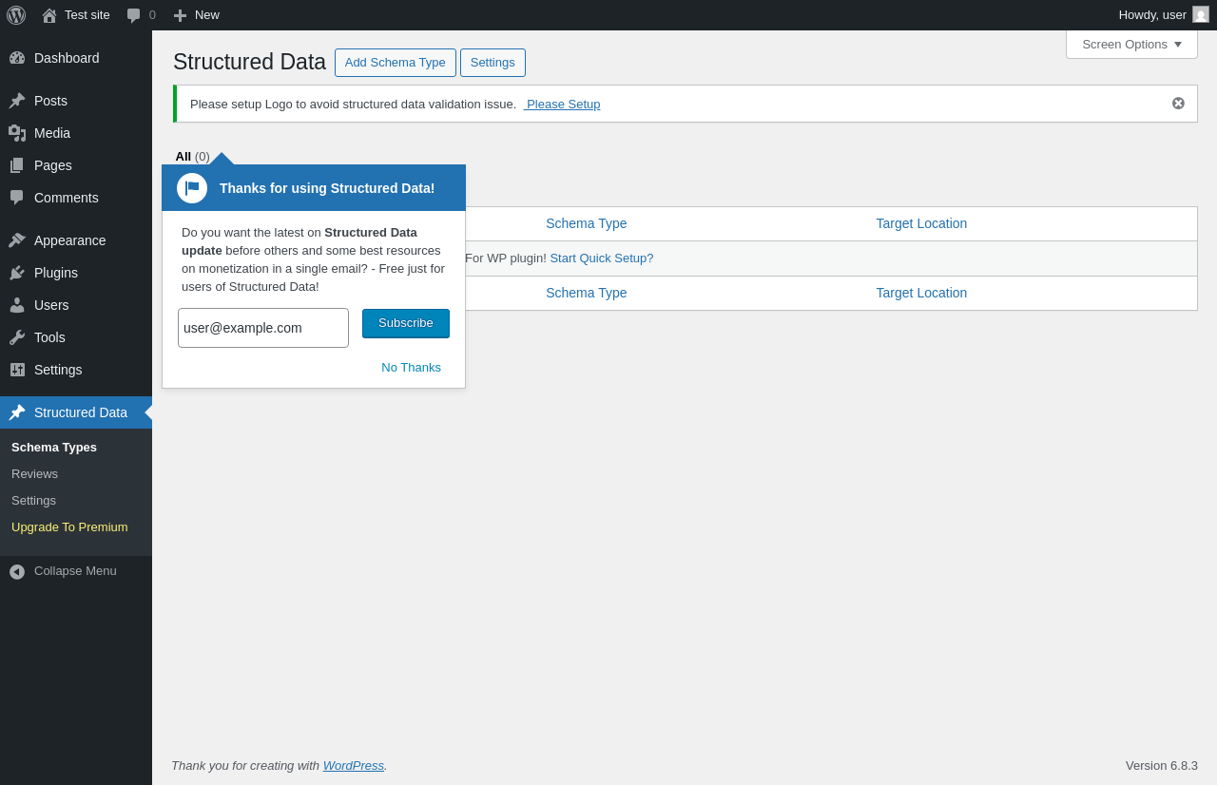Select Upgrade To Premium in submenu

[69, 527]
